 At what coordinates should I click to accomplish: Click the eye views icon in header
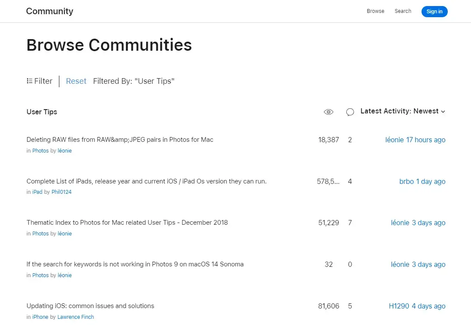point(328,112)
